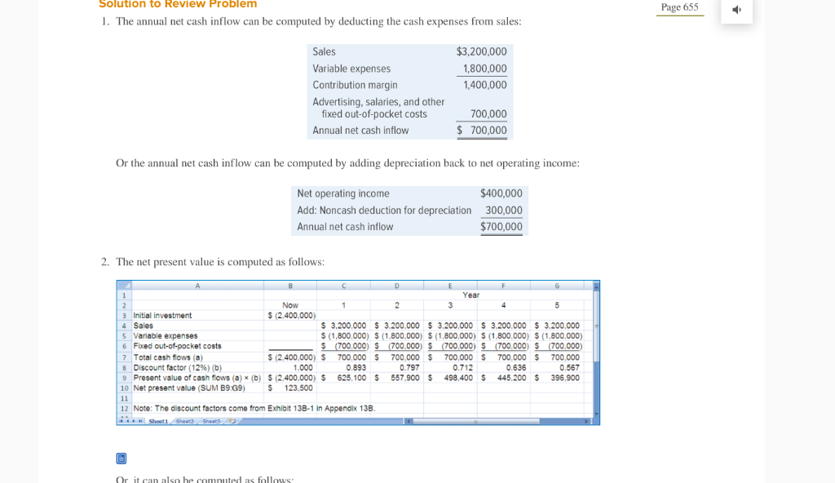The width and height of the screenshot is (835, 483).
Task: Click the 'Total cash flows (a)' row label
Action: pos(168,357)
